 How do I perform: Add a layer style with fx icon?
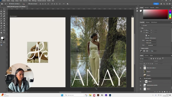157,92
